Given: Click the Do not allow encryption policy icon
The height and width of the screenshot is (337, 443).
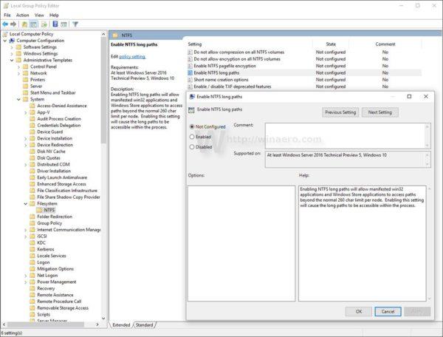Looking at the screenshot, I should pos(190,59).
